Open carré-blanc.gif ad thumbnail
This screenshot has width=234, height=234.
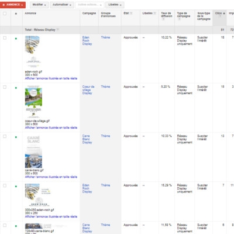[x=33, y=152]
